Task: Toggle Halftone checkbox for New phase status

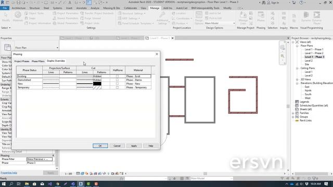Action: pos(117,84)
